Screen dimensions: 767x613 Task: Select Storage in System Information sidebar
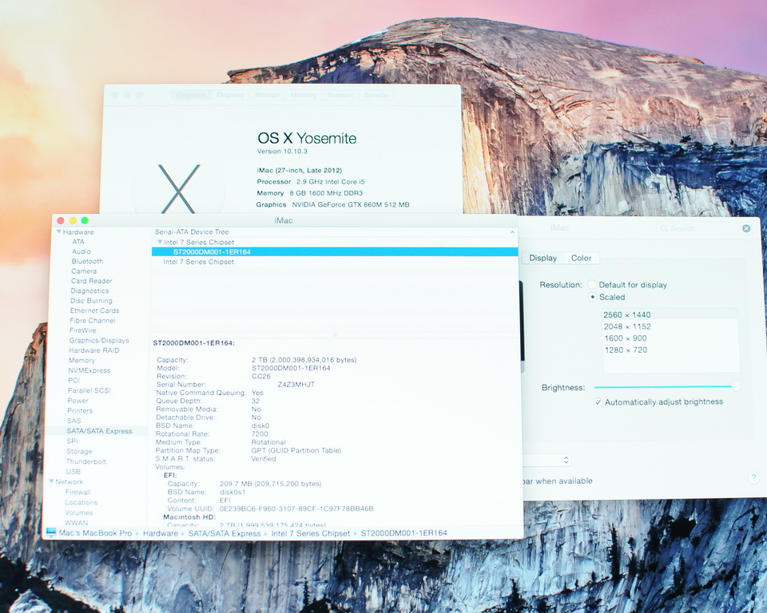coord(79,451)
